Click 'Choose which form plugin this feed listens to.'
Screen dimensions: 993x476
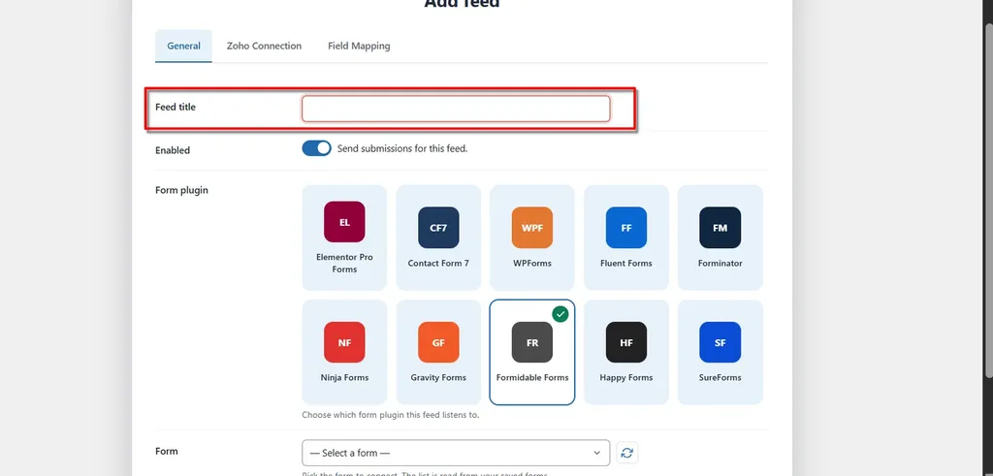(x=391, y=415)
